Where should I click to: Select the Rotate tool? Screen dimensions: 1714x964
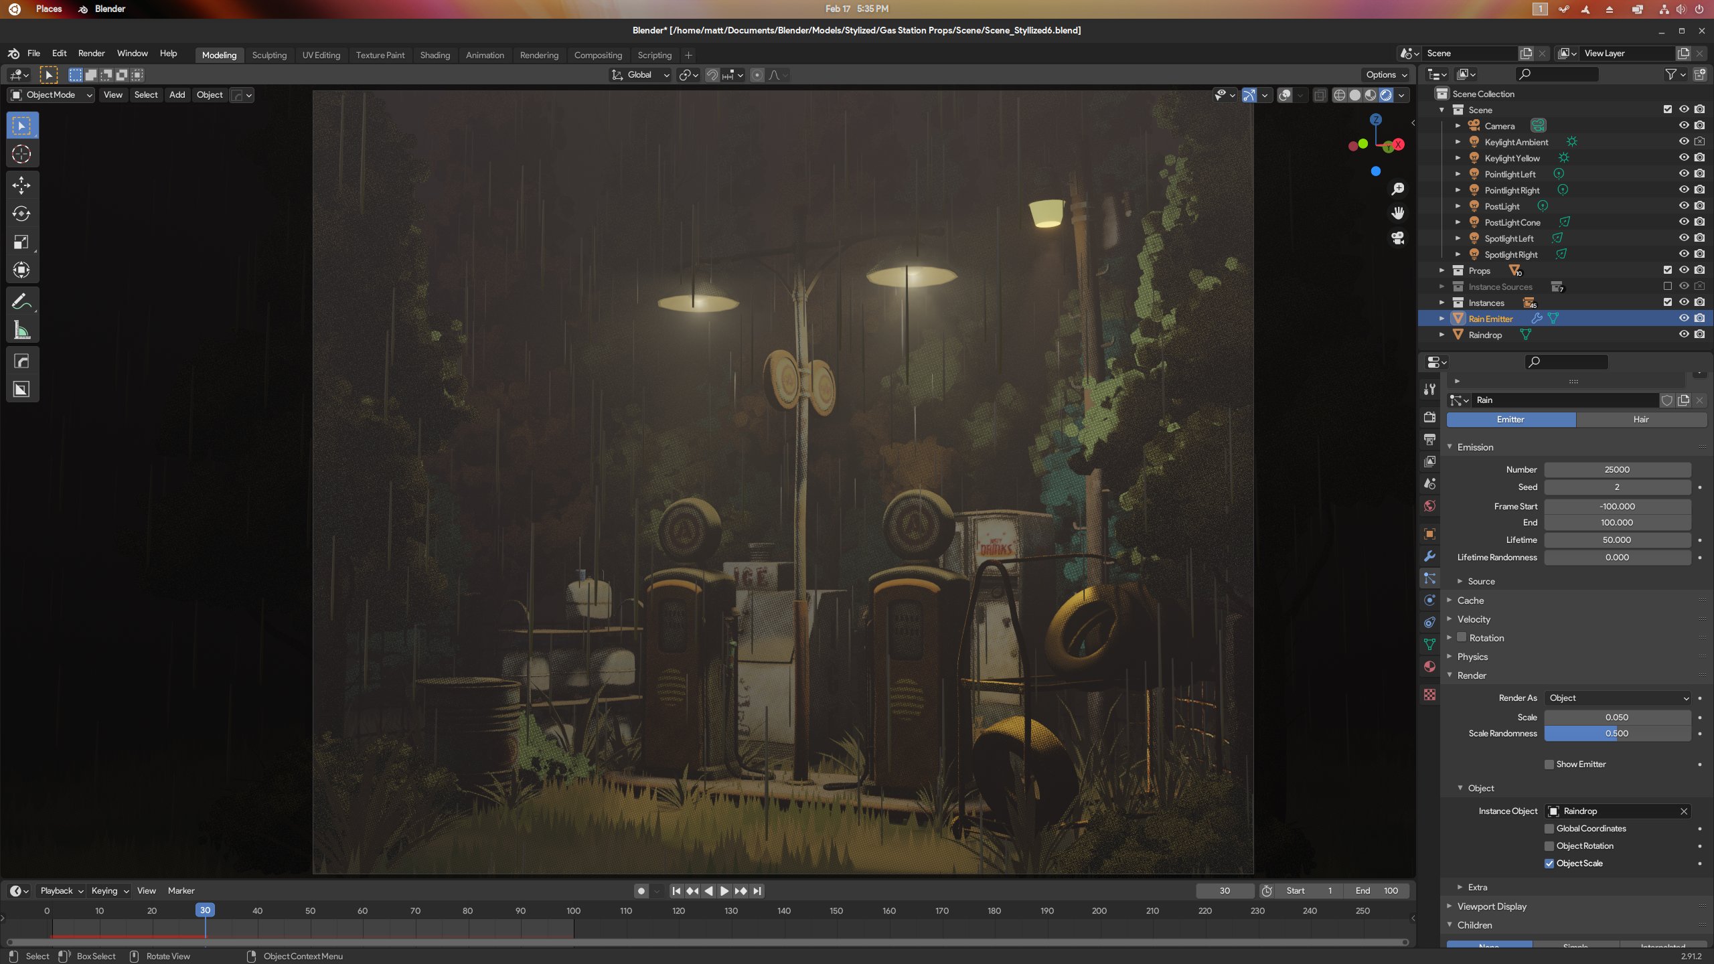(x=21, y=214)
